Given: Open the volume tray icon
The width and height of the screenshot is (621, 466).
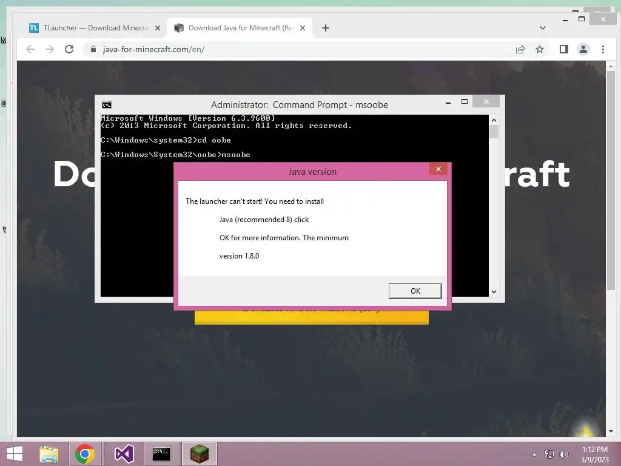Looking at the screenshot, I should [564, 454].
